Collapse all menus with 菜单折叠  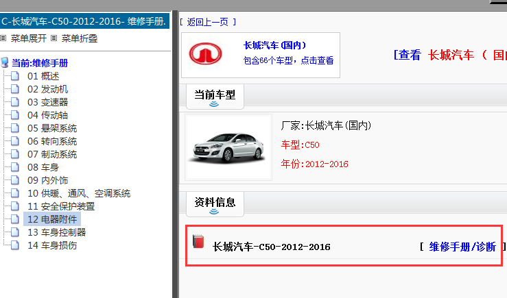(x=80, y=38)
